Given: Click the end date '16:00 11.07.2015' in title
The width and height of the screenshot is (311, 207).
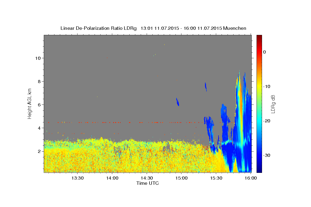Looking at the screenshot, I should coord(203,28).
